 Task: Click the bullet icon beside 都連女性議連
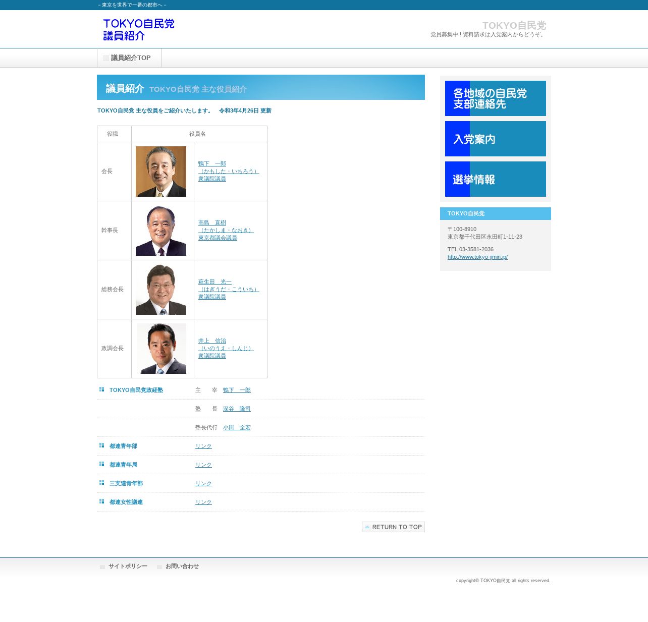pyautogui.click(x=101, y=501)
